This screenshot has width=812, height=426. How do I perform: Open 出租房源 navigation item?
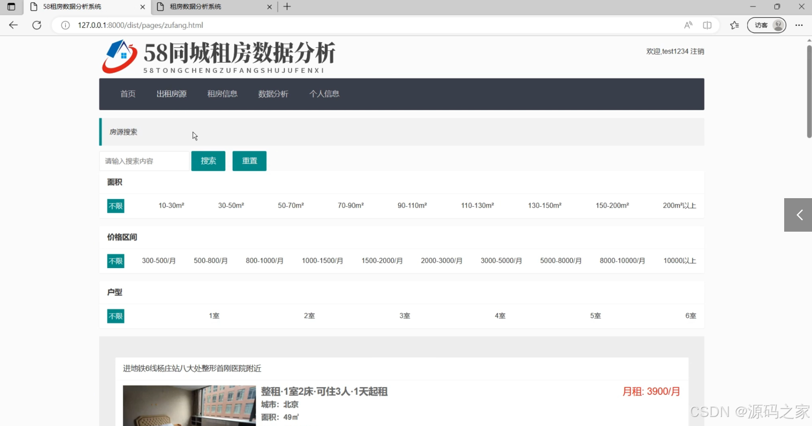click(x=171, y=94)
